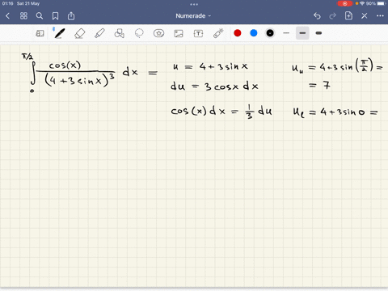The width and height of the screenshot is (388, 291).
Task: Select the thick stroke width
Action: pyautogui.click(x=318, y=33)
